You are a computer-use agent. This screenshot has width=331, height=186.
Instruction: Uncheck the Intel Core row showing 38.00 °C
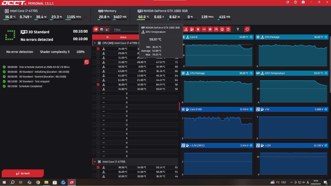tap(98, 167)
